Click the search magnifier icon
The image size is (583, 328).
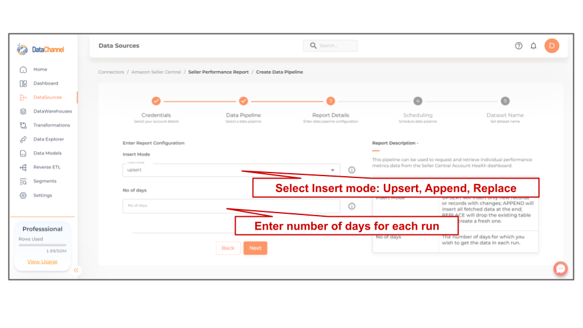pos(313,46)
